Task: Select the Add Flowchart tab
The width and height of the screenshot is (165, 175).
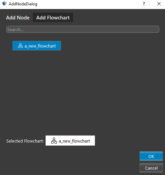Action: [53, 17]
